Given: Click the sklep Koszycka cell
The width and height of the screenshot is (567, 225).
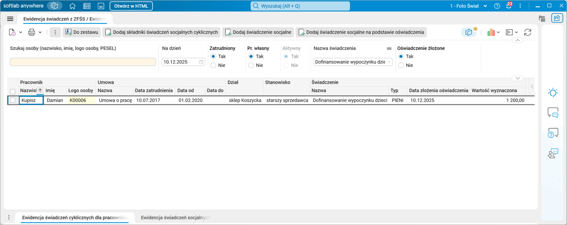Looking at the screenshot, I should coord(245,100).
